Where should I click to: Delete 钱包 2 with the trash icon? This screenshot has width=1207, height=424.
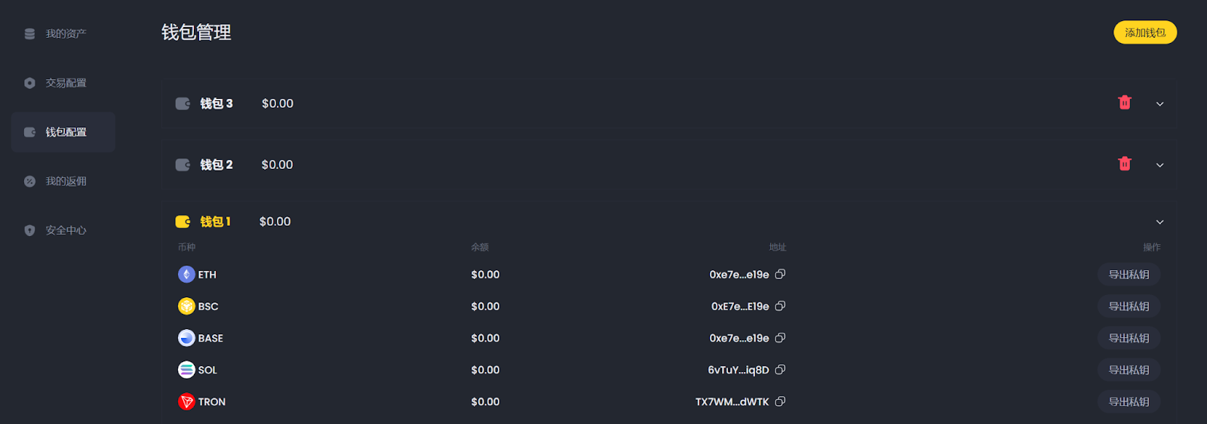1124,164
